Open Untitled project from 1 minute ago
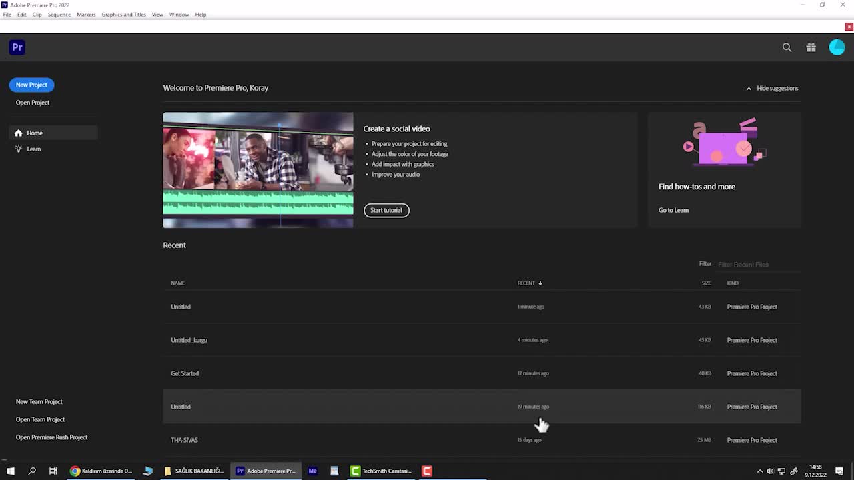Screen dimensions: 854x480 click(x=482, y=307)
